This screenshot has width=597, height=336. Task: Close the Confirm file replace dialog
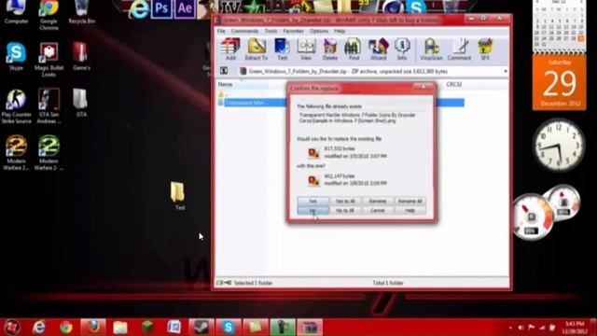(x=423, y=87)
